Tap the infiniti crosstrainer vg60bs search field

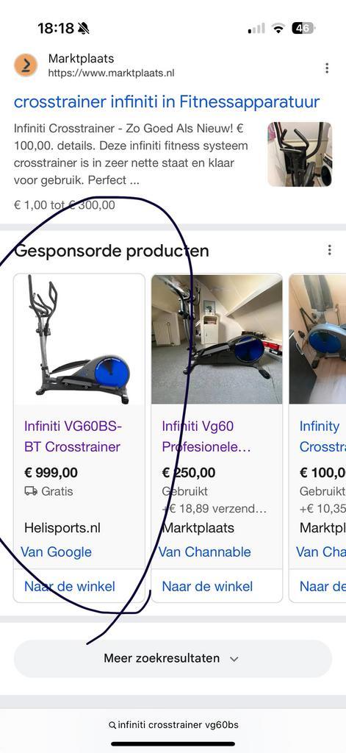(x=173, y=725)
